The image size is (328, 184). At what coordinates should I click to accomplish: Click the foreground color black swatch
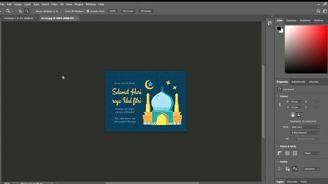click(x=279, y=29)
